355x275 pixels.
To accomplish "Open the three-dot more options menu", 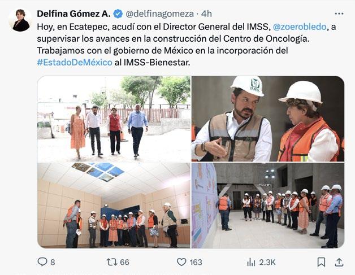I will (x=339, y=14).
